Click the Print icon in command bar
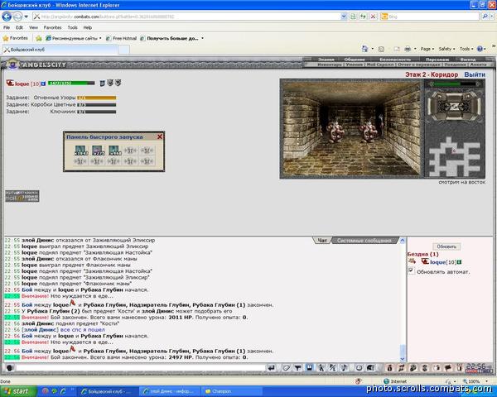This screenshot has width=497, height=397. point(408,49)
